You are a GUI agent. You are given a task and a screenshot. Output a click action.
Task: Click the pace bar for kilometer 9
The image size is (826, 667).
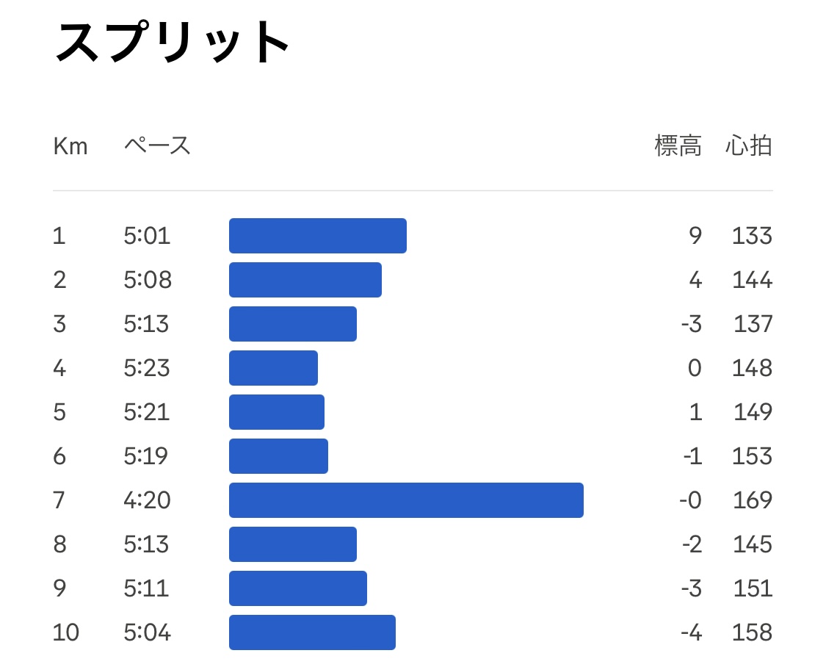coord(298,588)
